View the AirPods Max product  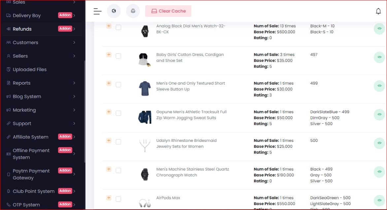379,200
